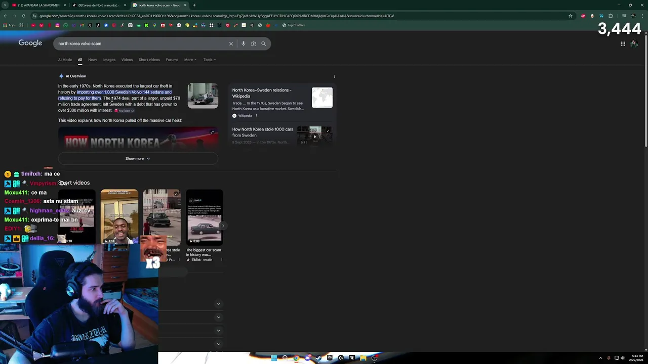Open the TikTok bookmark
Image resolution: width=648 pixels, height=364 pixels.
98,25
